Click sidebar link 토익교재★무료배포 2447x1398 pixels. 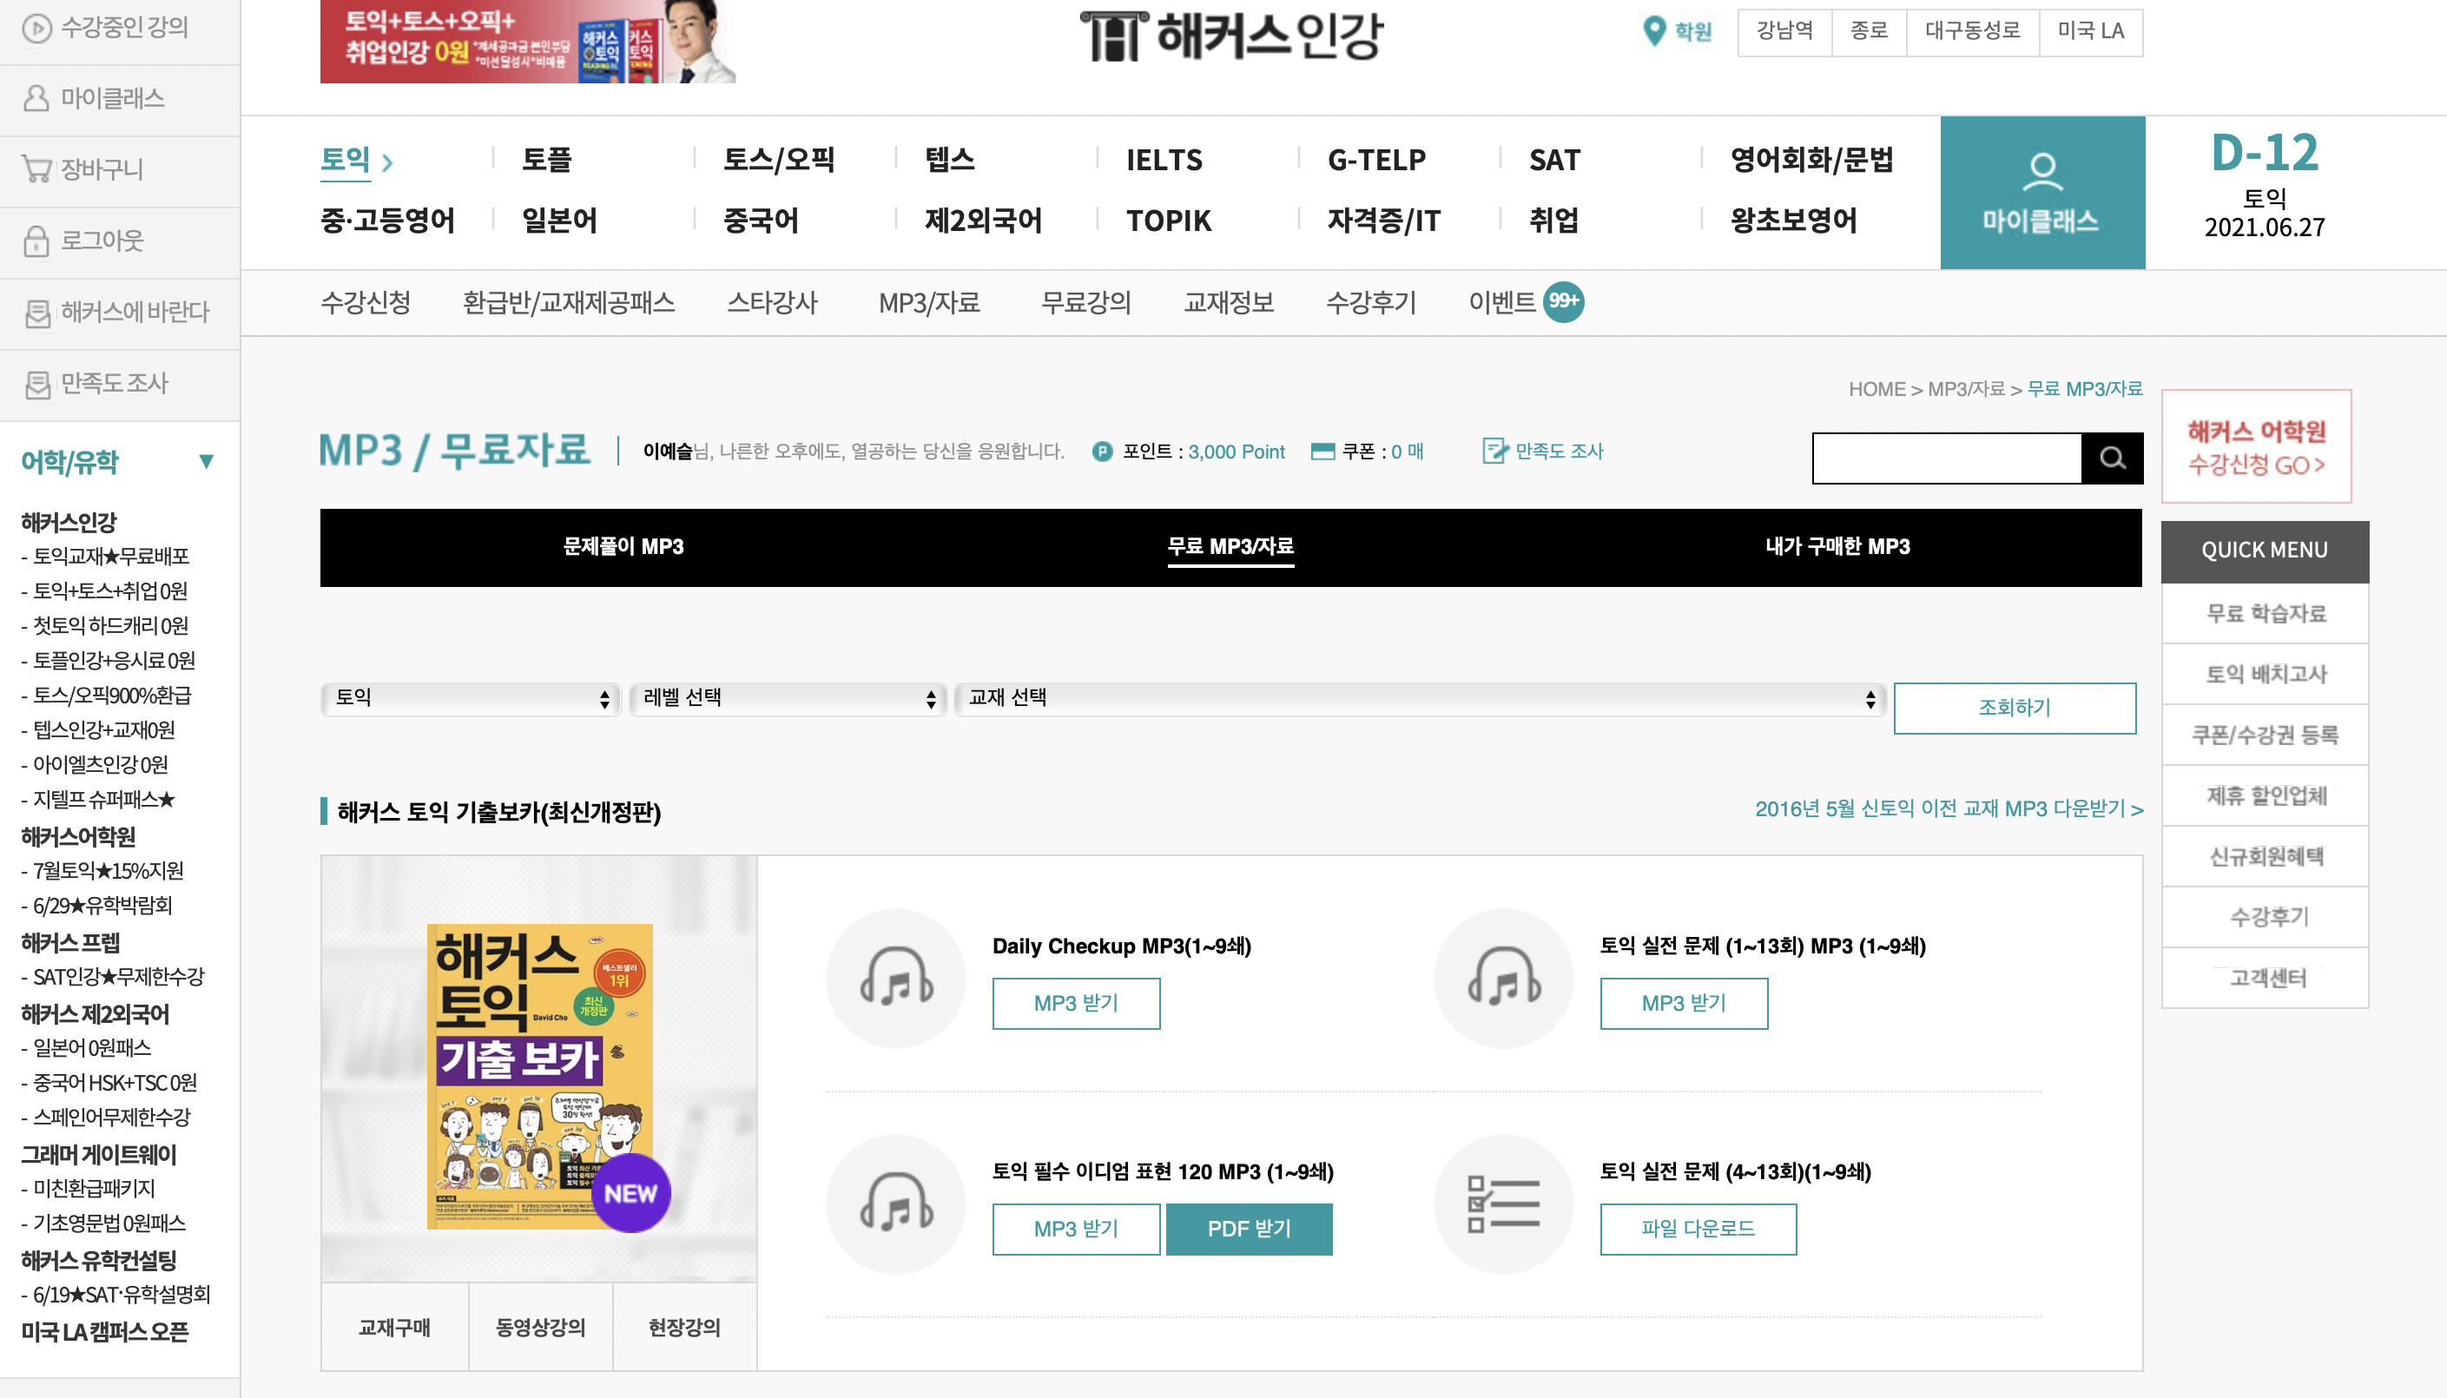[x=111, y=557]
